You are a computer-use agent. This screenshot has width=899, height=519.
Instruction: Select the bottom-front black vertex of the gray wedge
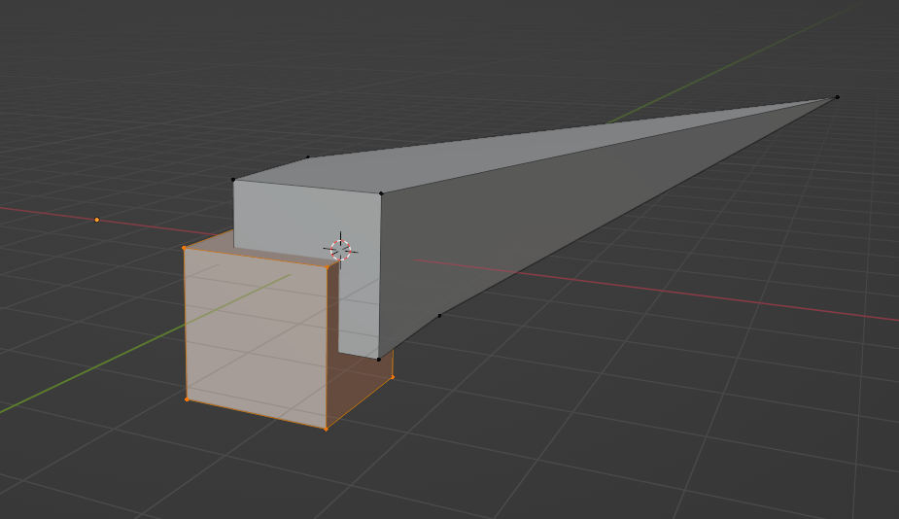(378, 360)
